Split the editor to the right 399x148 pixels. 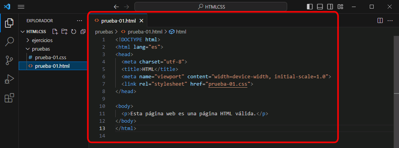coord(380,21)
